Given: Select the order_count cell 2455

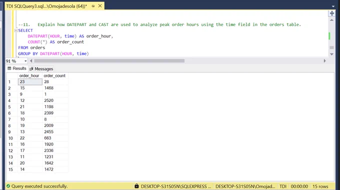Looking at the screenshot, I should click(x=55, y=132).
